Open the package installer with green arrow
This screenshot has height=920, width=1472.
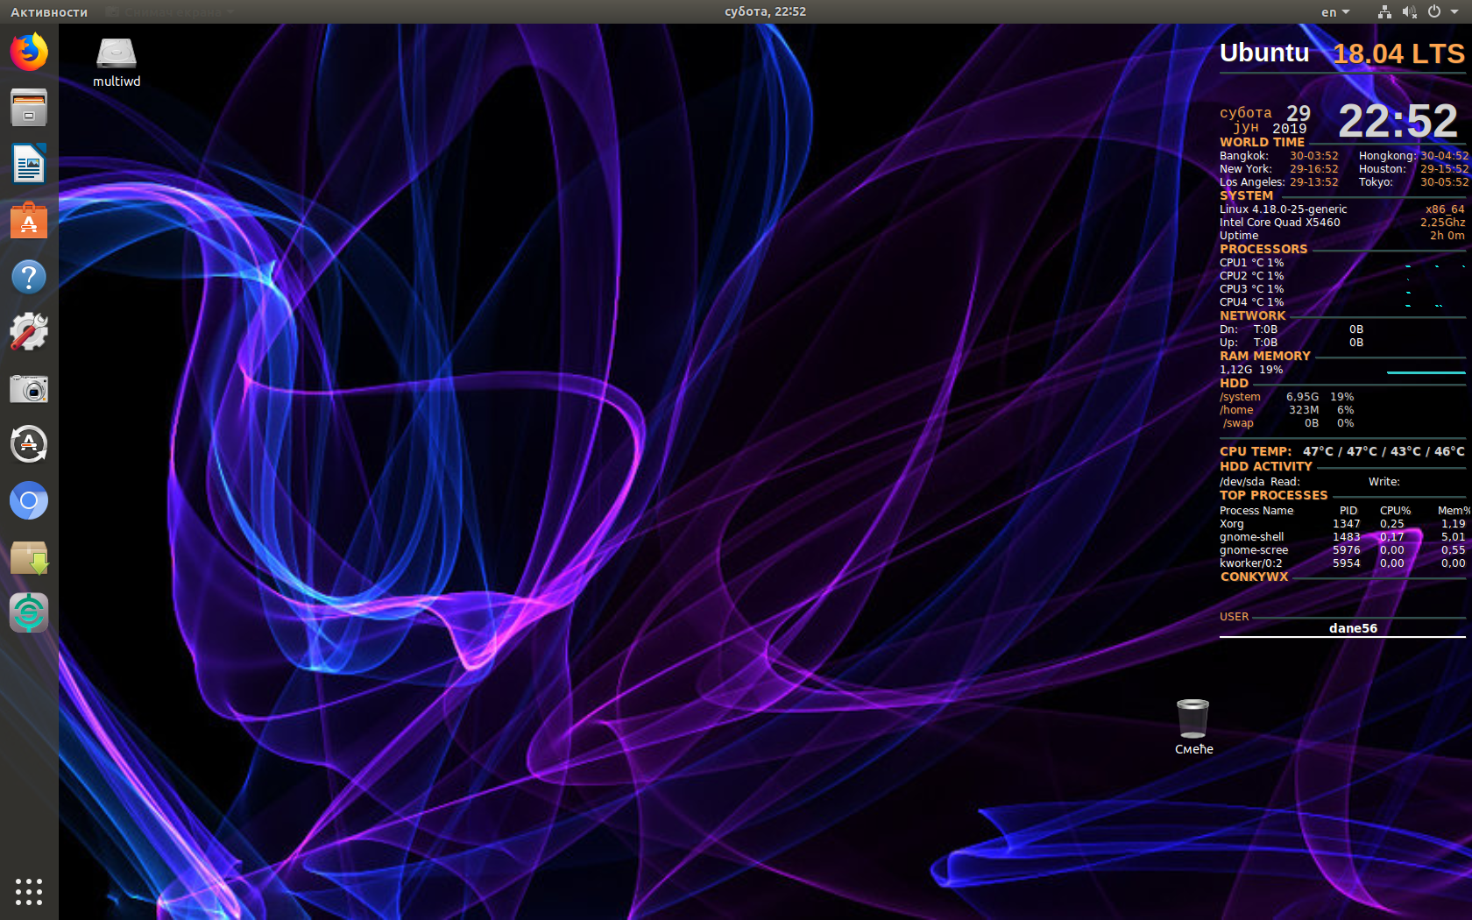point(29,557)
